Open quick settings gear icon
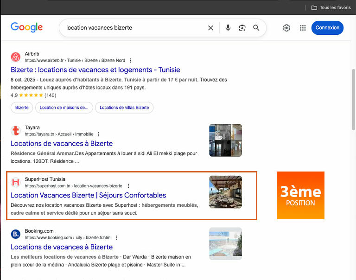Image resolution: width=356 pixels, height=280 pixels. tap(286, 28)
